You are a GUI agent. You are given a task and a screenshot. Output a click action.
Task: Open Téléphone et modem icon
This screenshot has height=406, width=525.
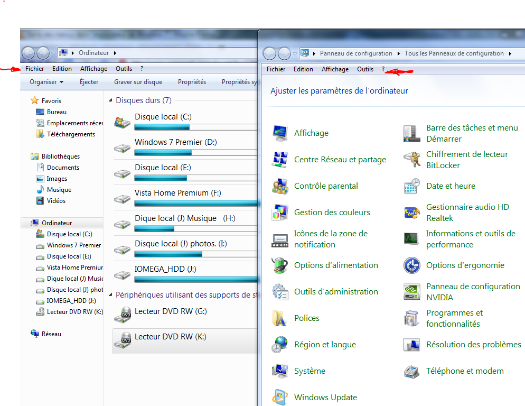[x=412, y=371]
